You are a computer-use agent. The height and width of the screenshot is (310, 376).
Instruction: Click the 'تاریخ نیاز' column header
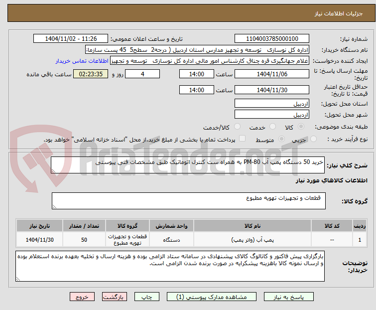39,226
